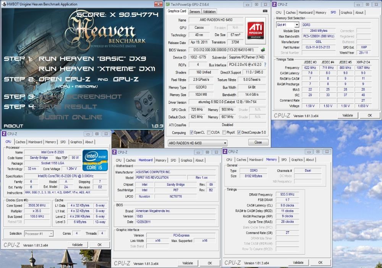Click Validate in the CPU-Z SPD window

tap(348, 116)
